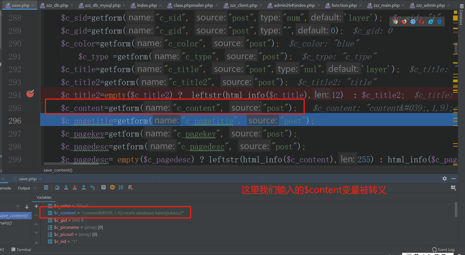Screen dimensions: 465x255
Task: Select the Variables panel tab
Action: [x=44, y=197]
